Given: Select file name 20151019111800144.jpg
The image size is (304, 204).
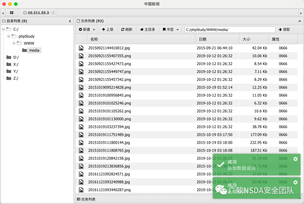Looking at the screenshot, I should click(x=109, y=143).
